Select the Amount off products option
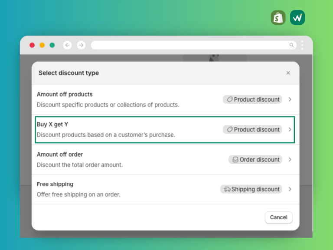This screenshot has width=333, height=250. [x=166, y=99]
